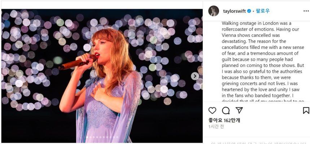310x144 pixels.
Task: Like the post with the heart icon
Action: click(213, 111)
